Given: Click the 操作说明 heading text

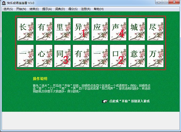Looking at the screenshot, I should [40, 79].
